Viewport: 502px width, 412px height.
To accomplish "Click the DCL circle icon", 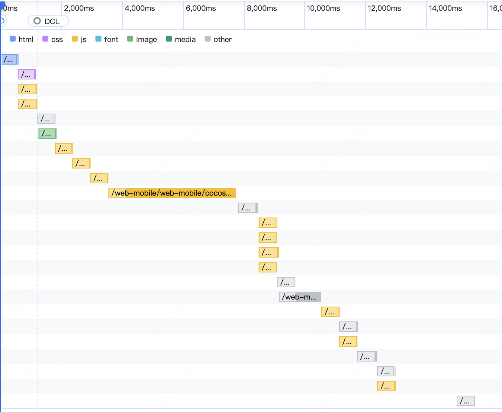I will (37, 21).
